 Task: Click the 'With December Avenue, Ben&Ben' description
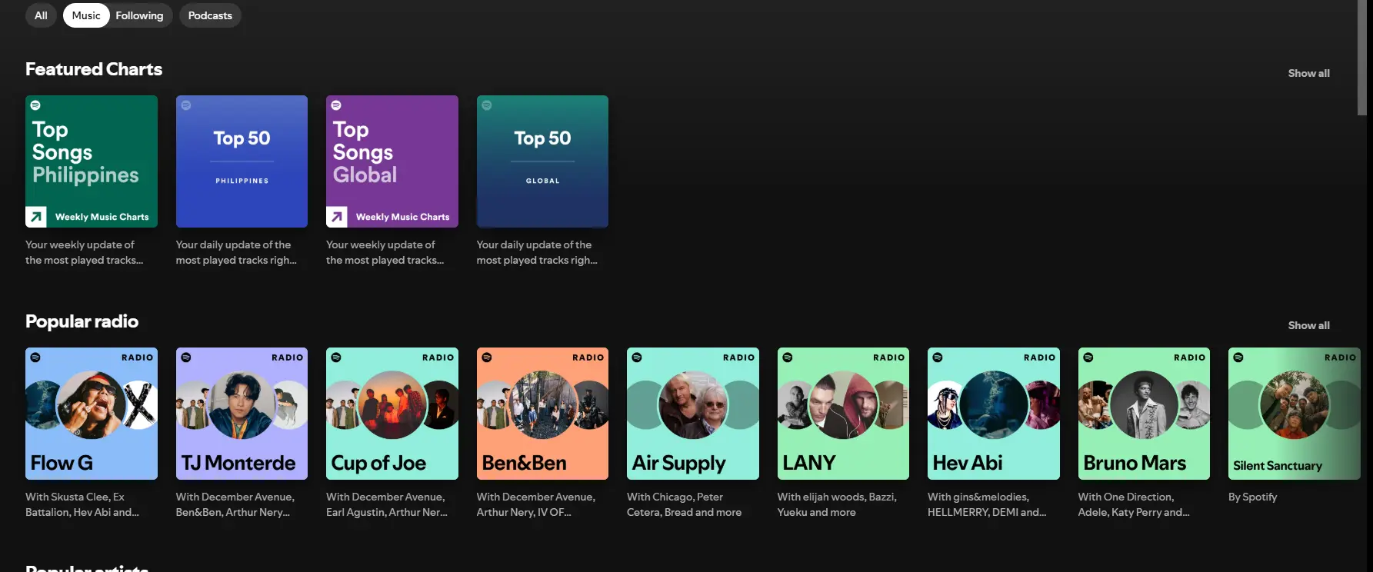coord(235,504)
